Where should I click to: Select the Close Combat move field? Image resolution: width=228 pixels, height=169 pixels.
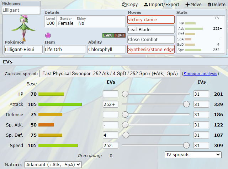click(151, 39)
